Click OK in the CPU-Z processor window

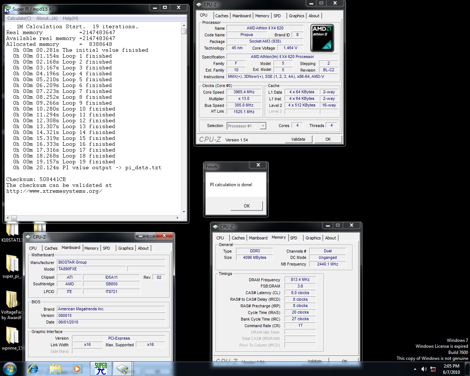[328, 139]
